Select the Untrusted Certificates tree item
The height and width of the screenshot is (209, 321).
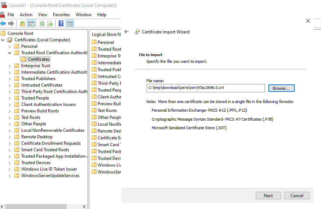point(42,85)
